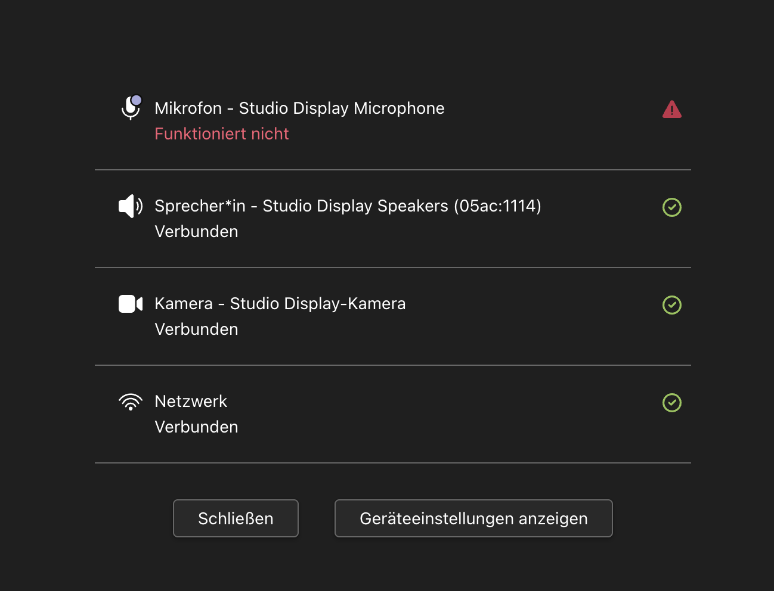Click the green checkmark beside Kamera
Viewport: 774px width, 591px height.
tap(672, 305)
